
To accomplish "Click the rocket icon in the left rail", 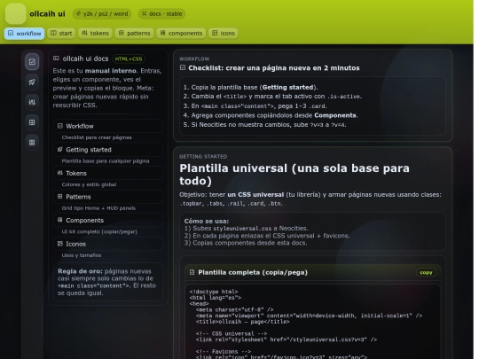I will 32,82.
